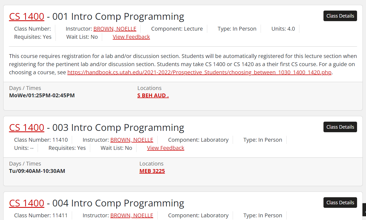Open S BEH AUD location link
The width and height of the screenshot is (366, 220).
[x=153, y=95]
